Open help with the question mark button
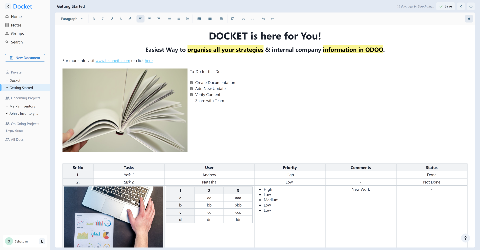Image resolution: width=480 pixels, height=250 pixels. 465,238
